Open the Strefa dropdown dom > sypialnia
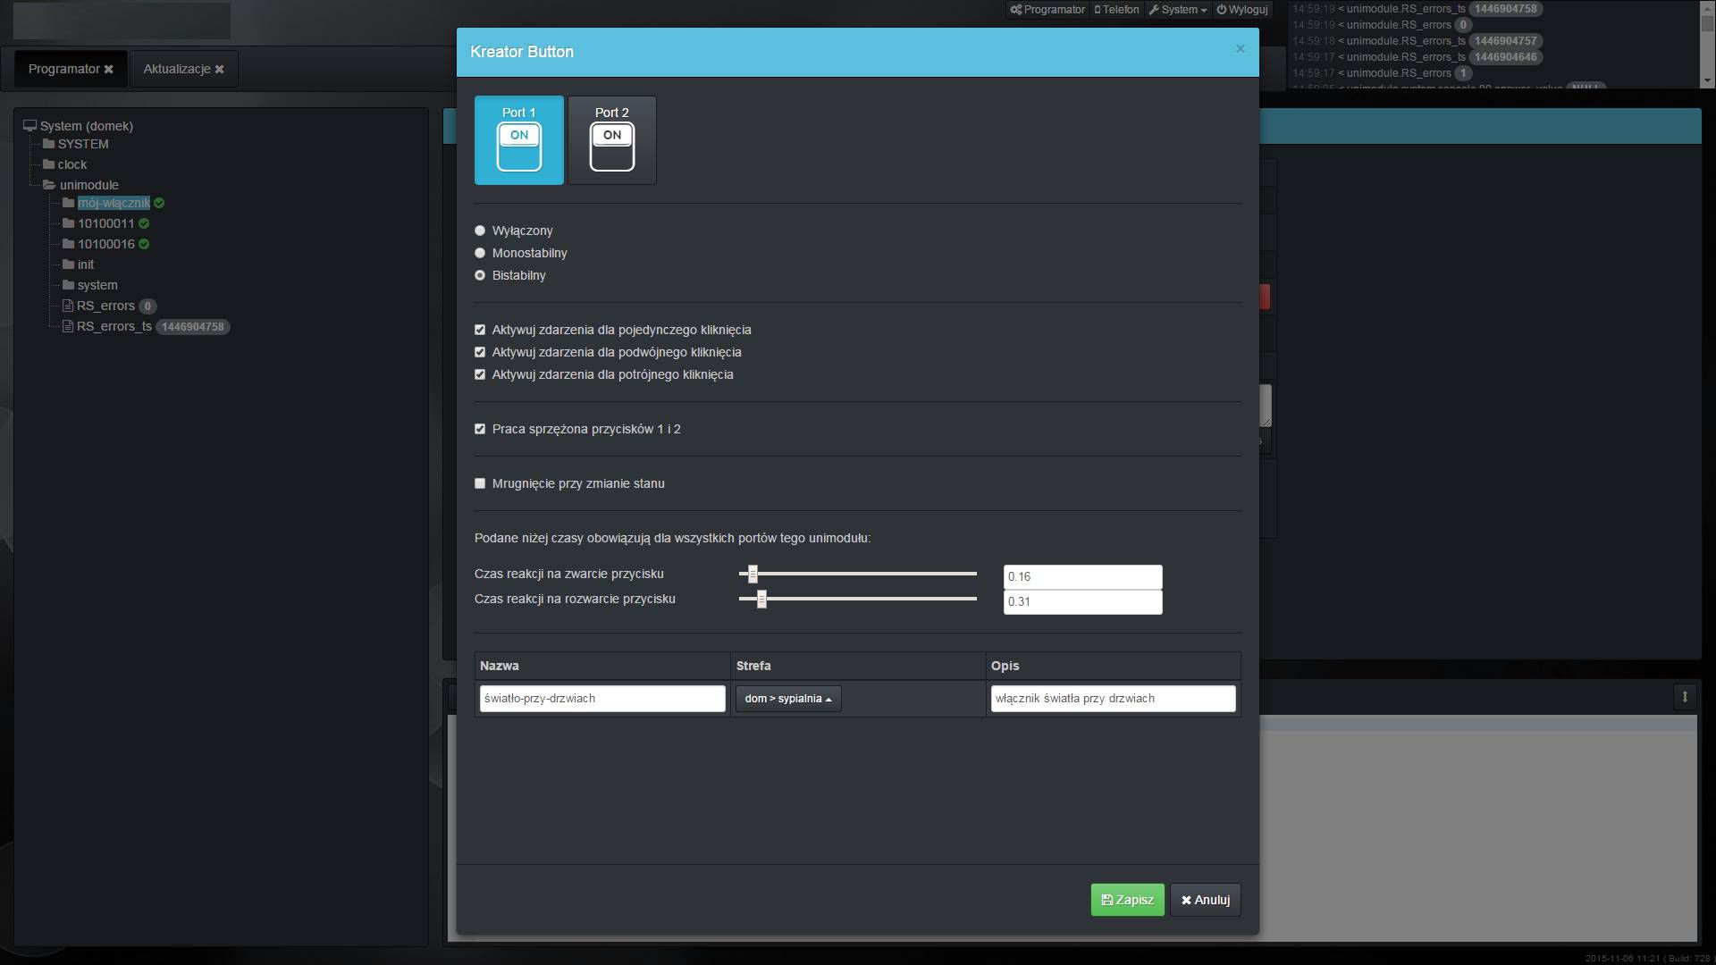This screenshot has height=965, width=1716. pos(787,699)
